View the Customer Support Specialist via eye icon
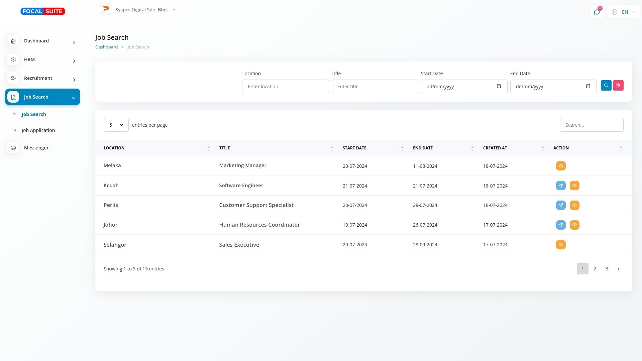Image resolution: width=642 pixels, height=361 pixels. 574,205
